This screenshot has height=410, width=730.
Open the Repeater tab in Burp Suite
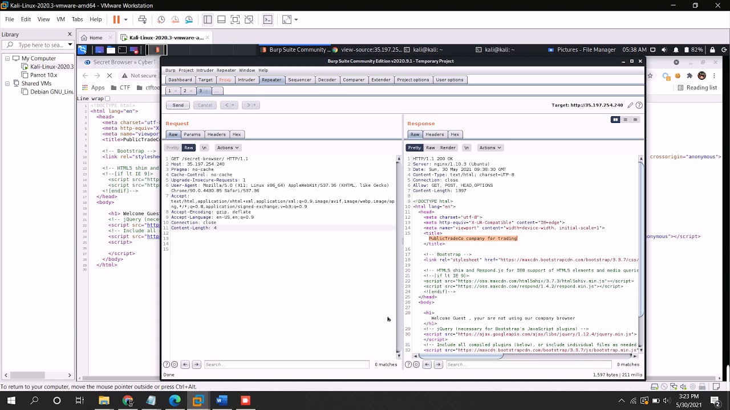click(271, 80)
